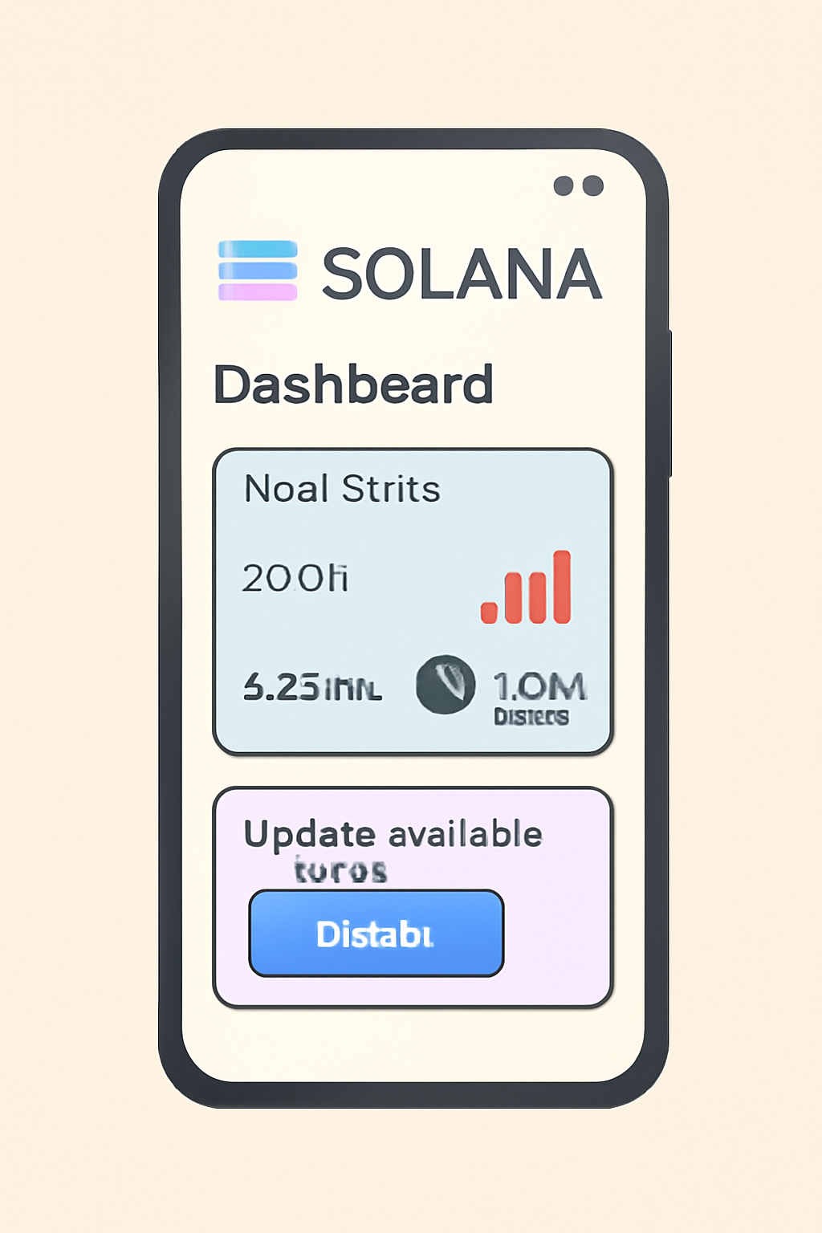Click the shortest red bar in chart
The height and width of the screenshot is (1233, 822).
pos(489,610)
